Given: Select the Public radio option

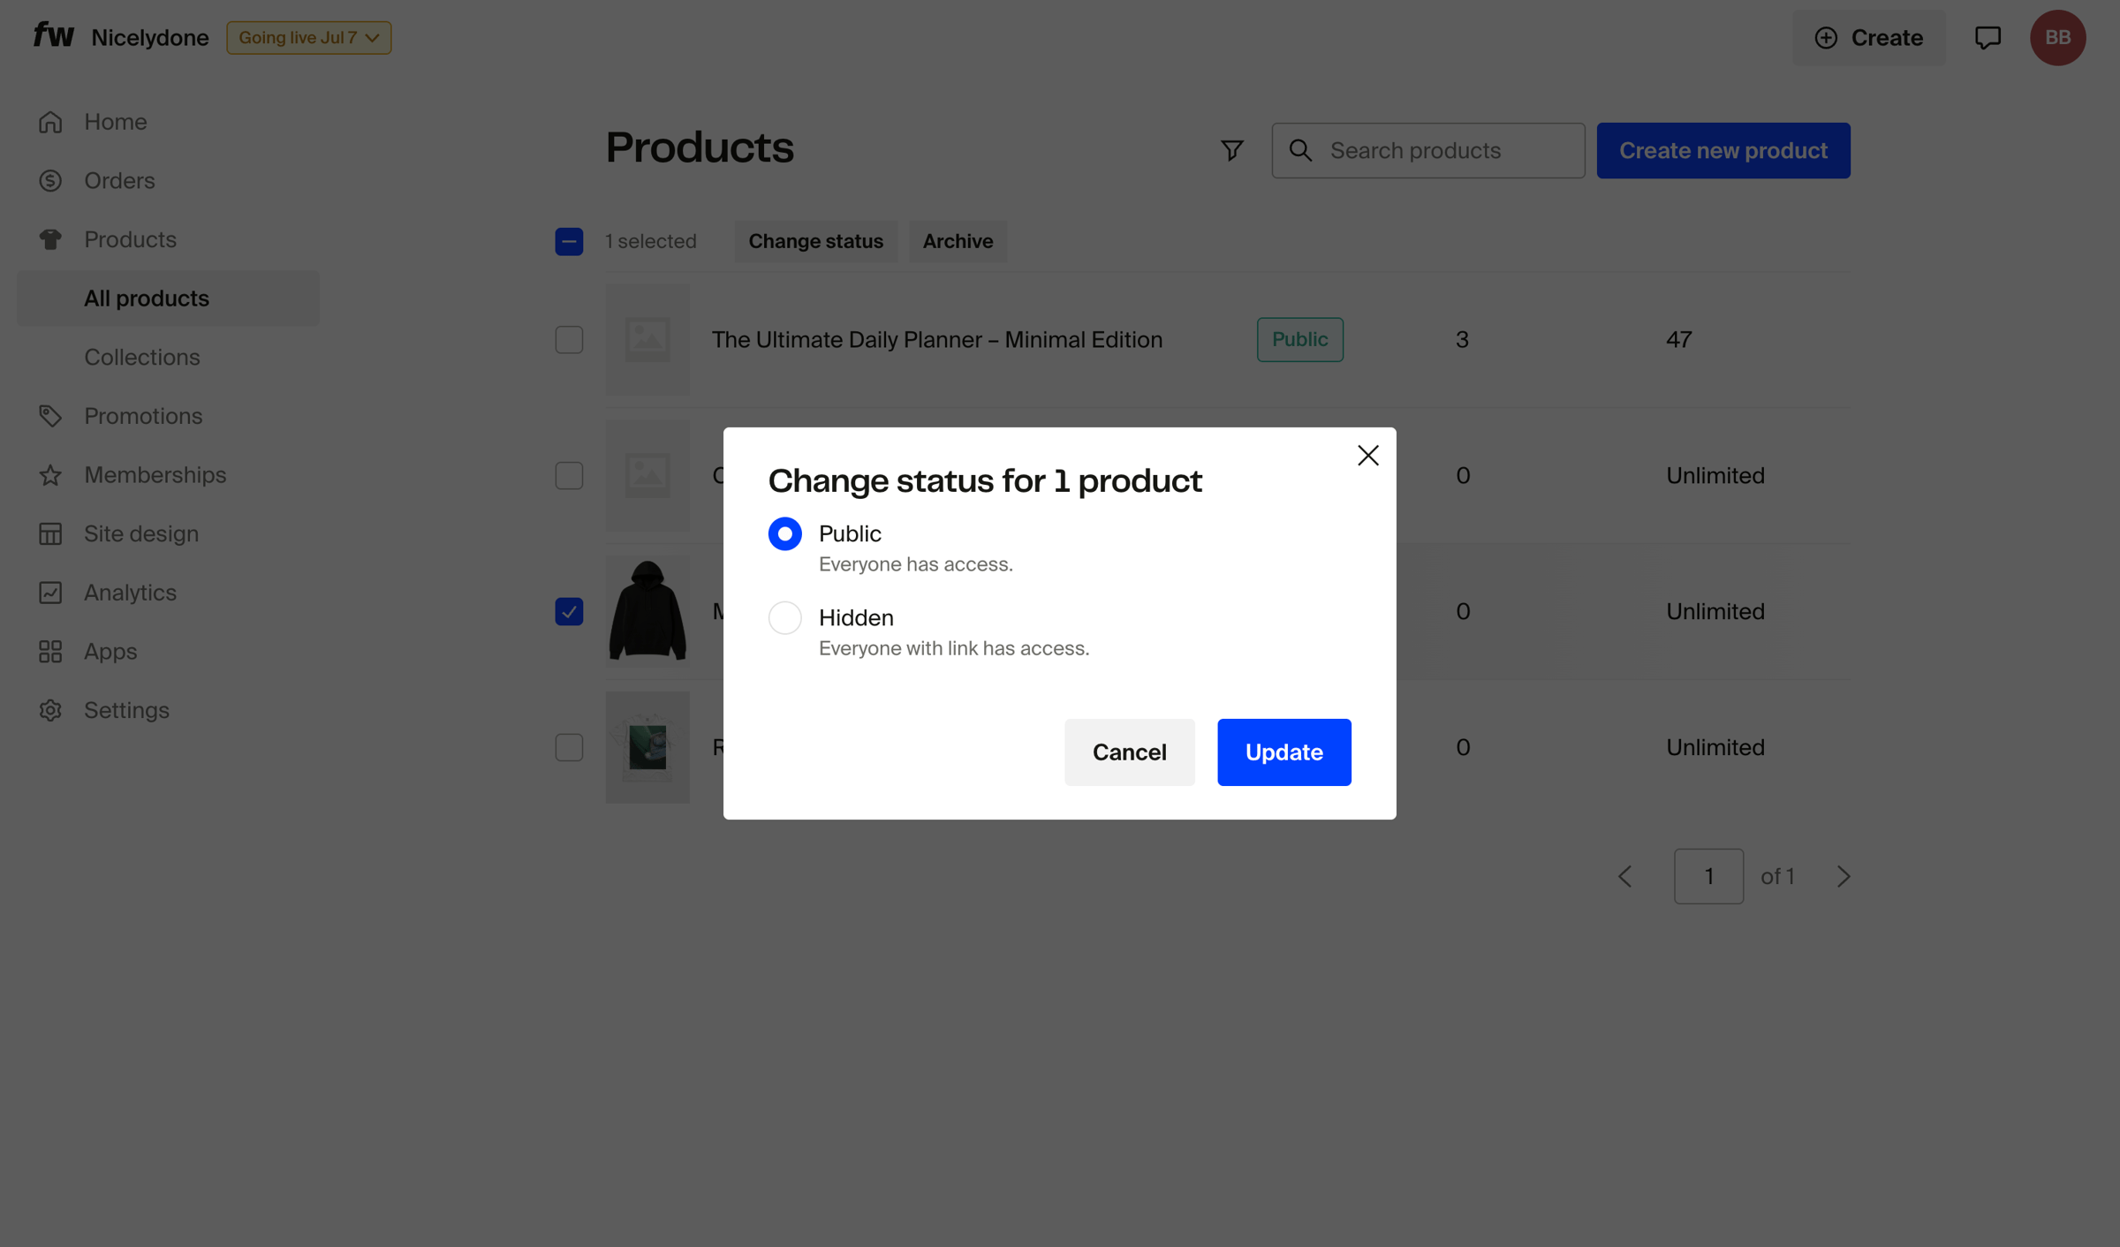Looking at the screenshot, I should pos(784,533).
